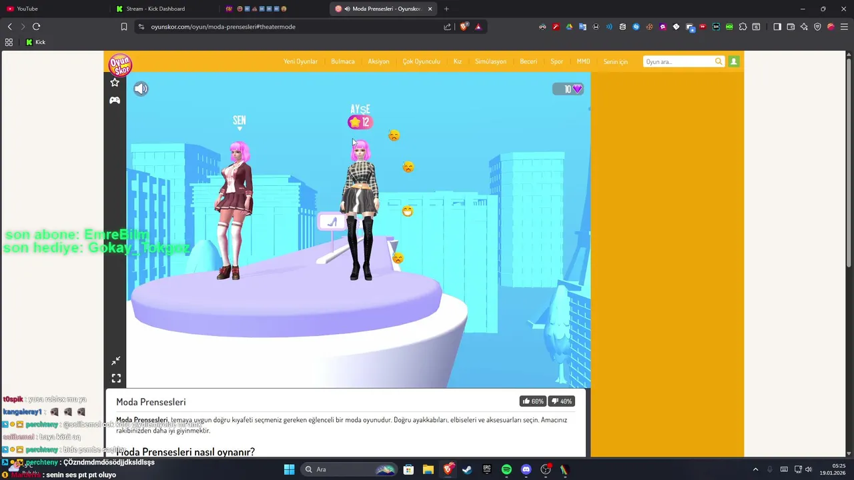Open Steam from the taskbar
854x480 pixels.
tap(467, 469)
